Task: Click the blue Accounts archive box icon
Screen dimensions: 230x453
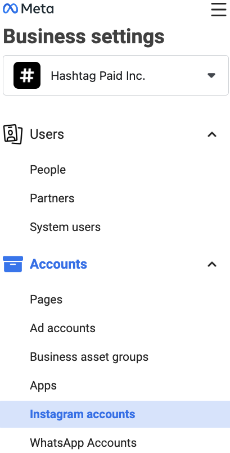Action: tap(13, 264)
